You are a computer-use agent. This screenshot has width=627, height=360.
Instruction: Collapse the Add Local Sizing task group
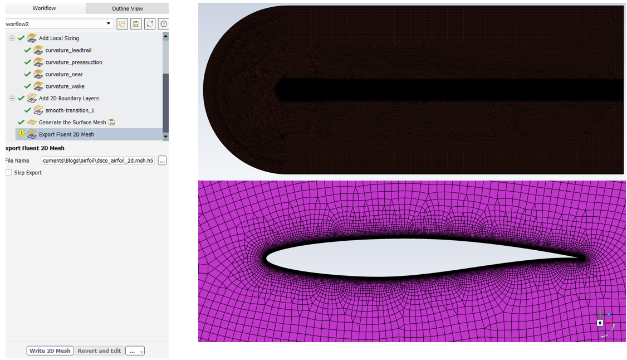pos(12,38)
